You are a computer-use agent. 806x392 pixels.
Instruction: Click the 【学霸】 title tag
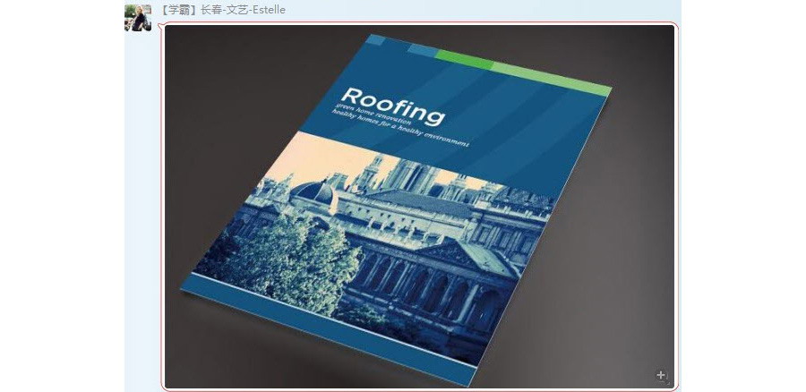[179, 10]
